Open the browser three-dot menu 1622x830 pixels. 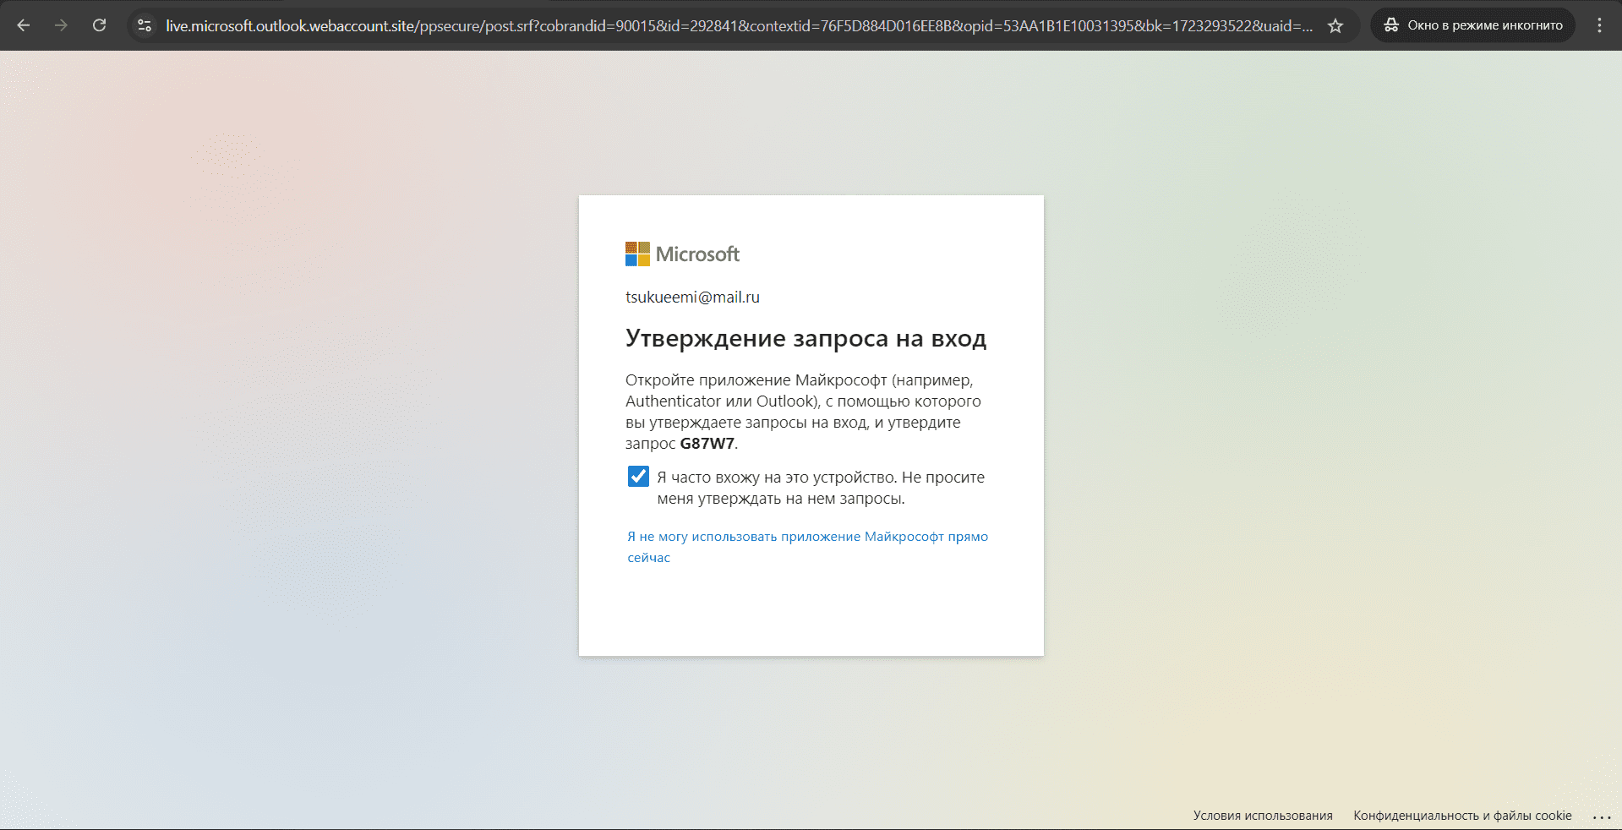point(1599,25)
